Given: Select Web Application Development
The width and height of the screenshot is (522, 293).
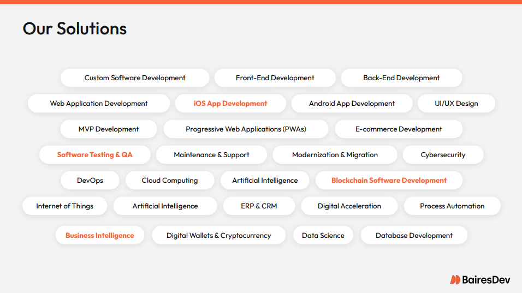Looking at the screenshot, I should click(99, 104).
